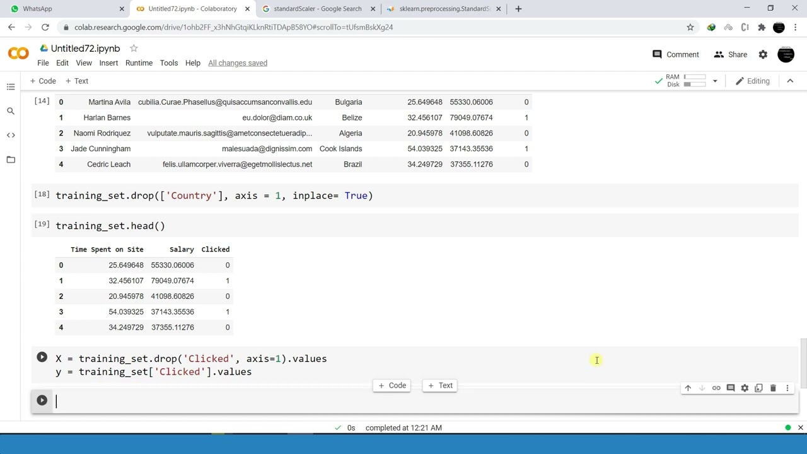Open the Insert menu
The height and width of the screenshot is (454, 807).
point(108,63)
